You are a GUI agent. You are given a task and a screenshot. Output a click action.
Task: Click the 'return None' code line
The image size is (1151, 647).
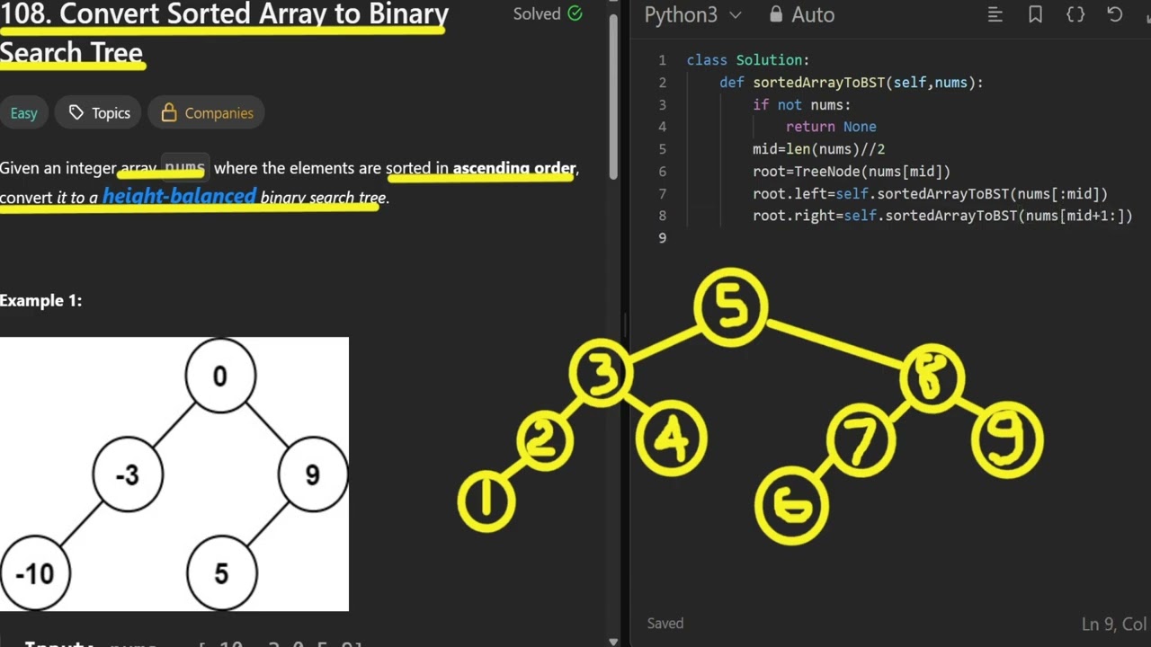point(831,127)
